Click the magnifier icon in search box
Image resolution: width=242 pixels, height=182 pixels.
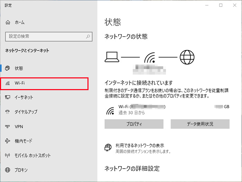tap(88, 36)
